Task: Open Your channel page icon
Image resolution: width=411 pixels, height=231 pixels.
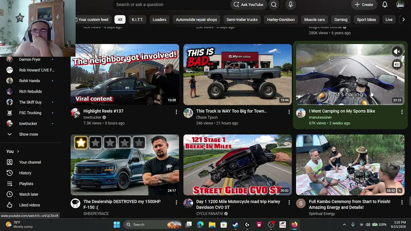Action: (10, 162)
